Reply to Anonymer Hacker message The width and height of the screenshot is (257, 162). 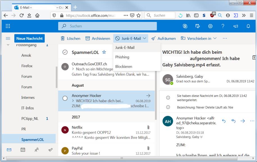click(224, 121)
